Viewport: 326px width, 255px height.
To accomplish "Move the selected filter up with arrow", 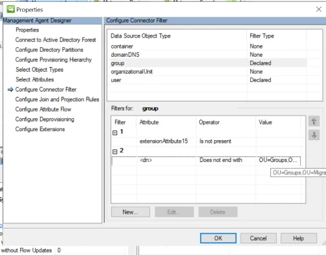I will pos(314,121).
